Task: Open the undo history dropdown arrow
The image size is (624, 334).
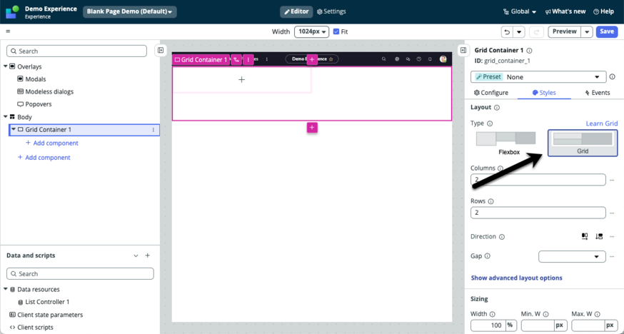Action: point(518,32)
